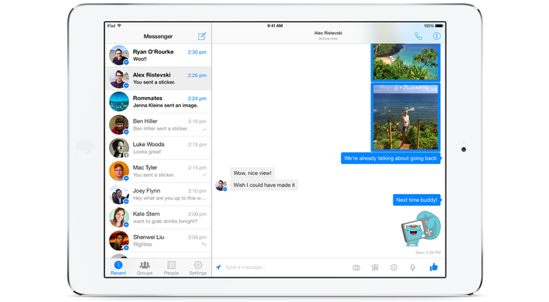Screen dimensions: 549x302
Task: Tap the Rommates group avatar
Action: [x=118, y=102]
